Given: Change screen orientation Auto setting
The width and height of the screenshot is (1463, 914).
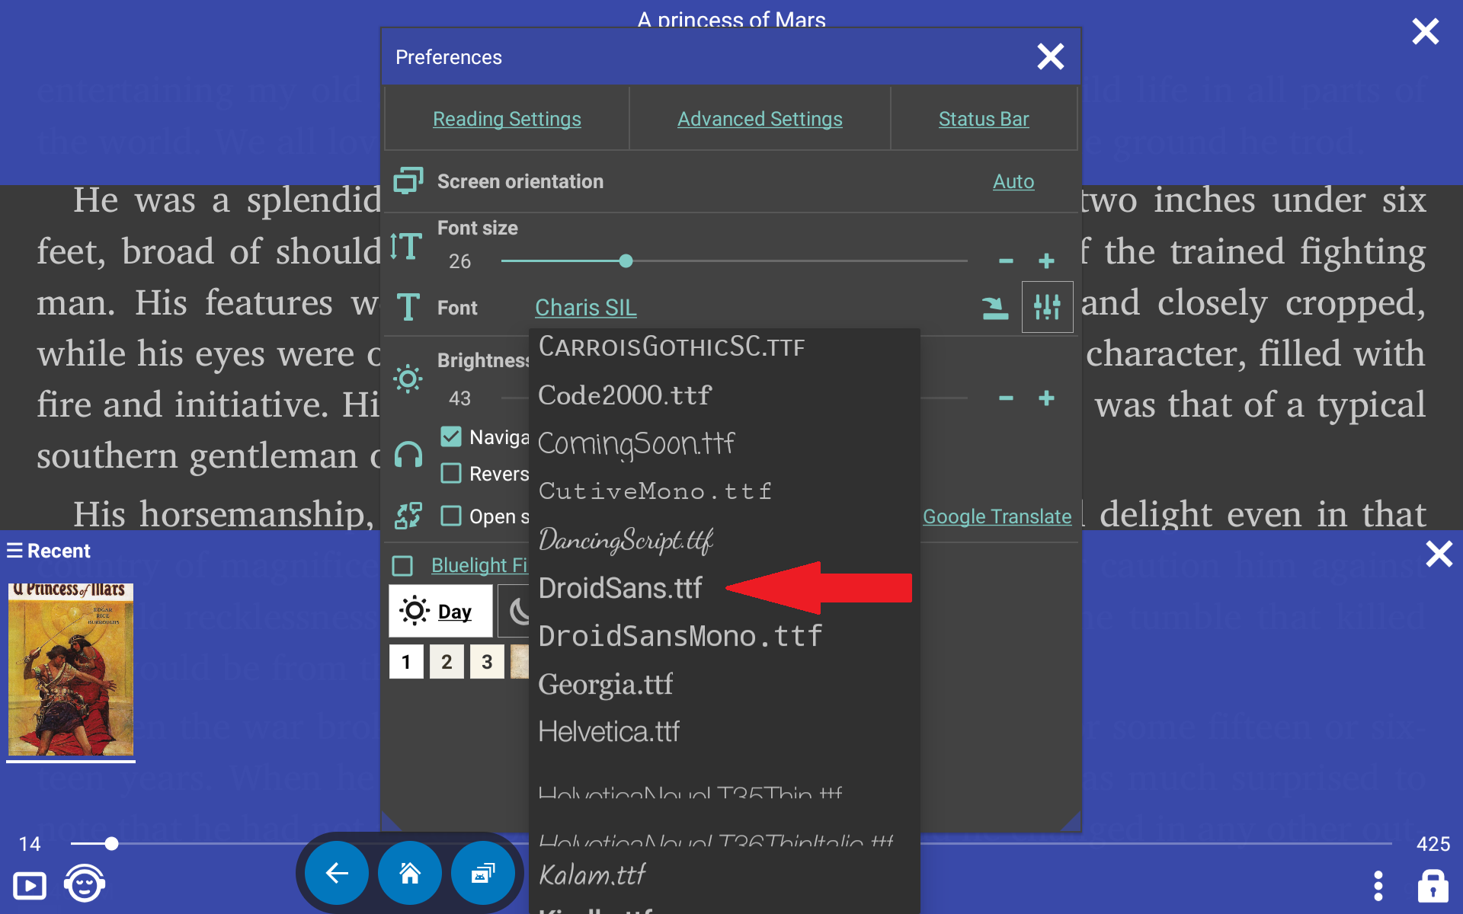Looking at the screenshot, I should (x=1013, y=181).
